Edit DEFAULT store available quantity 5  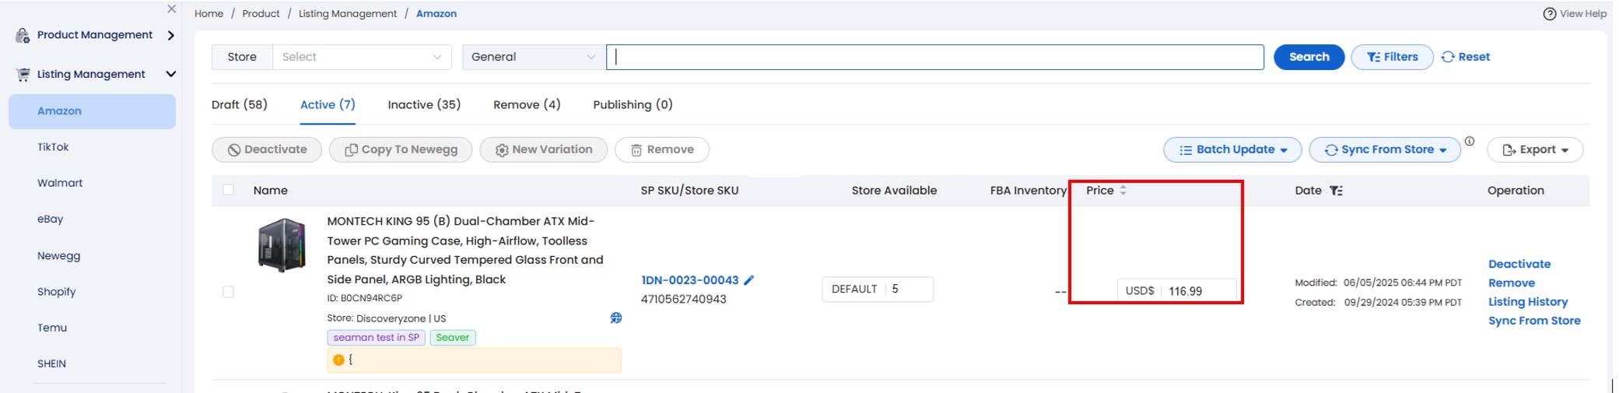[x=878, y=289]
